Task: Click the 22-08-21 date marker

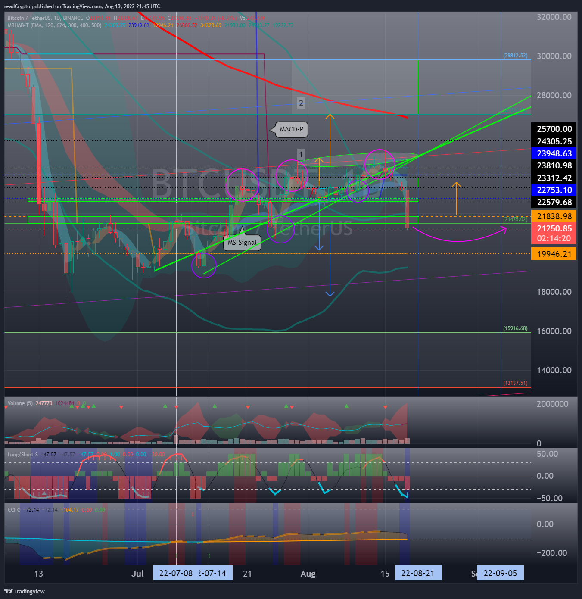Action: click(418, 573)
